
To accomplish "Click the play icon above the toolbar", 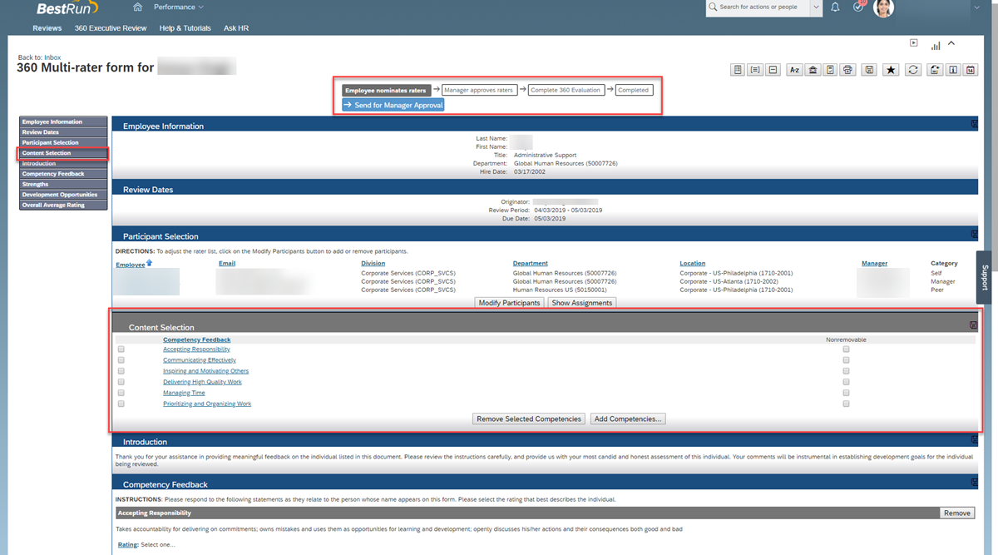I will tap(913, 42).
